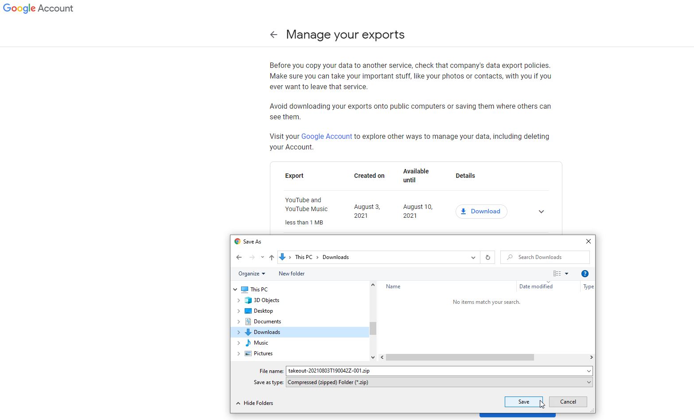Image resolution: width=694 pixels, height=420 pixels.
Task: Open the Organize menu
Action: click(252, 274)
